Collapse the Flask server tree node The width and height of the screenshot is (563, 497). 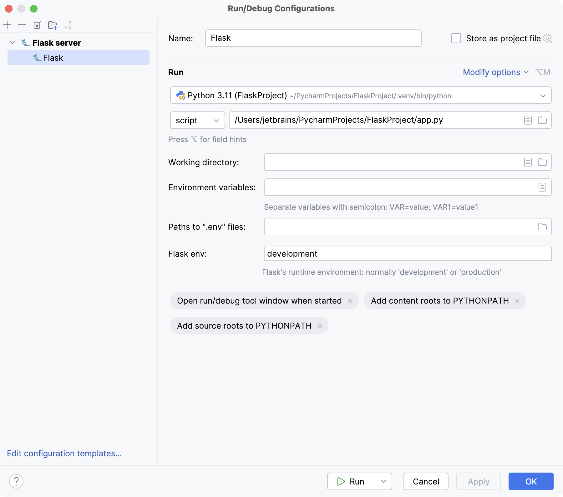pyautogui.click(x=13, y=43)
